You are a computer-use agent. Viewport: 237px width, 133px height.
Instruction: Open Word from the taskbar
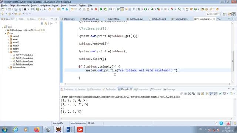[69, 130]
